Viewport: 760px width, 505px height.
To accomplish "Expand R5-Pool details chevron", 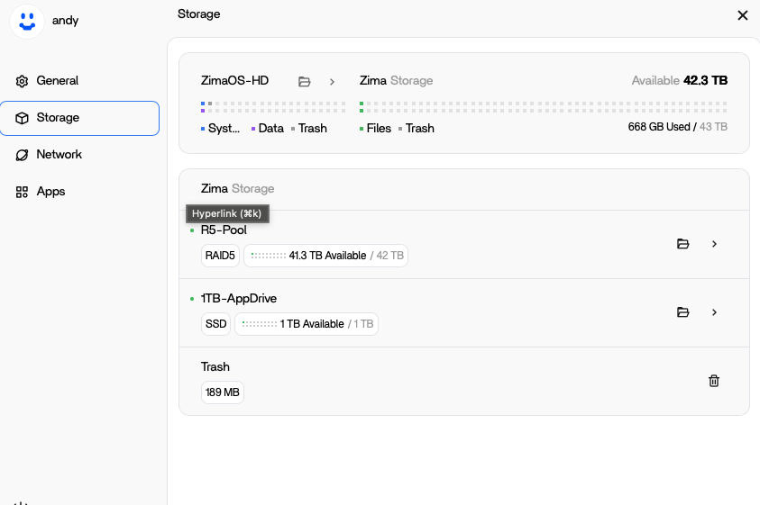I will [x=714, y=244].
